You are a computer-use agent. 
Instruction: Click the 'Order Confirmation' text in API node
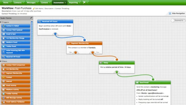point(55,27)
